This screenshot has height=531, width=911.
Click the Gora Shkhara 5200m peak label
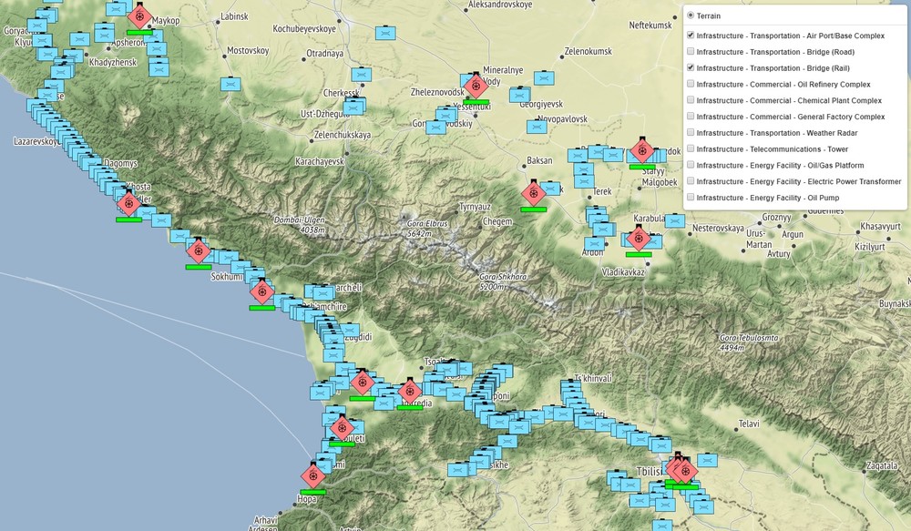click(x=503, y=281)
